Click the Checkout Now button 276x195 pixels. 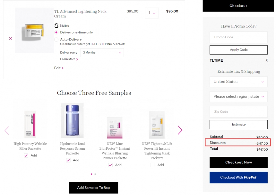[x=238, y=163]
